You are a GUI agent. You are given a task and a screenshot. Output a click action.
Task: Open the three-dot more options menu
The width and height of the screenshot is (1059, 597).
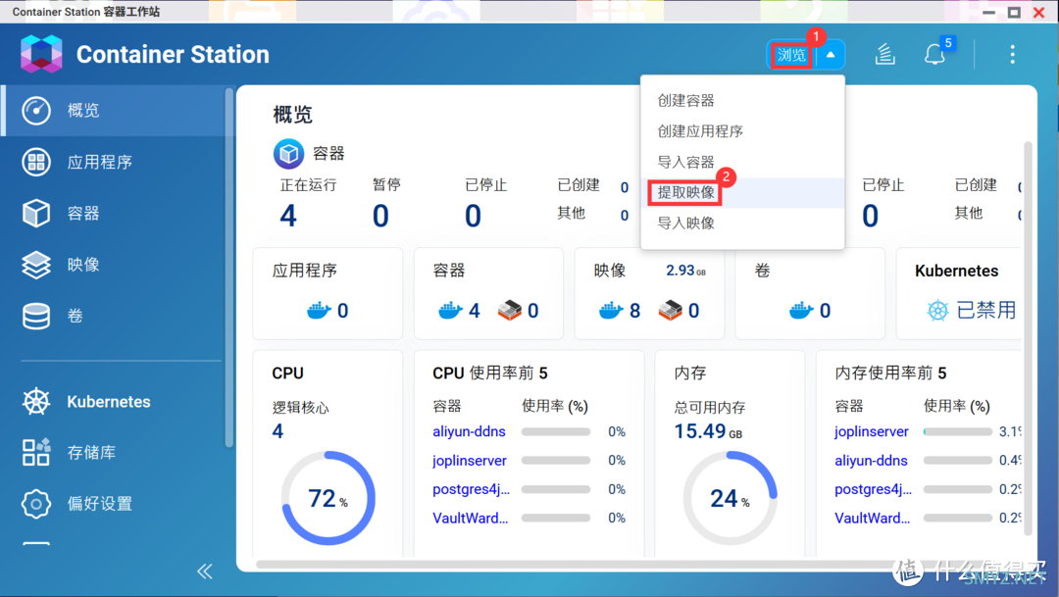[1012, 54]
